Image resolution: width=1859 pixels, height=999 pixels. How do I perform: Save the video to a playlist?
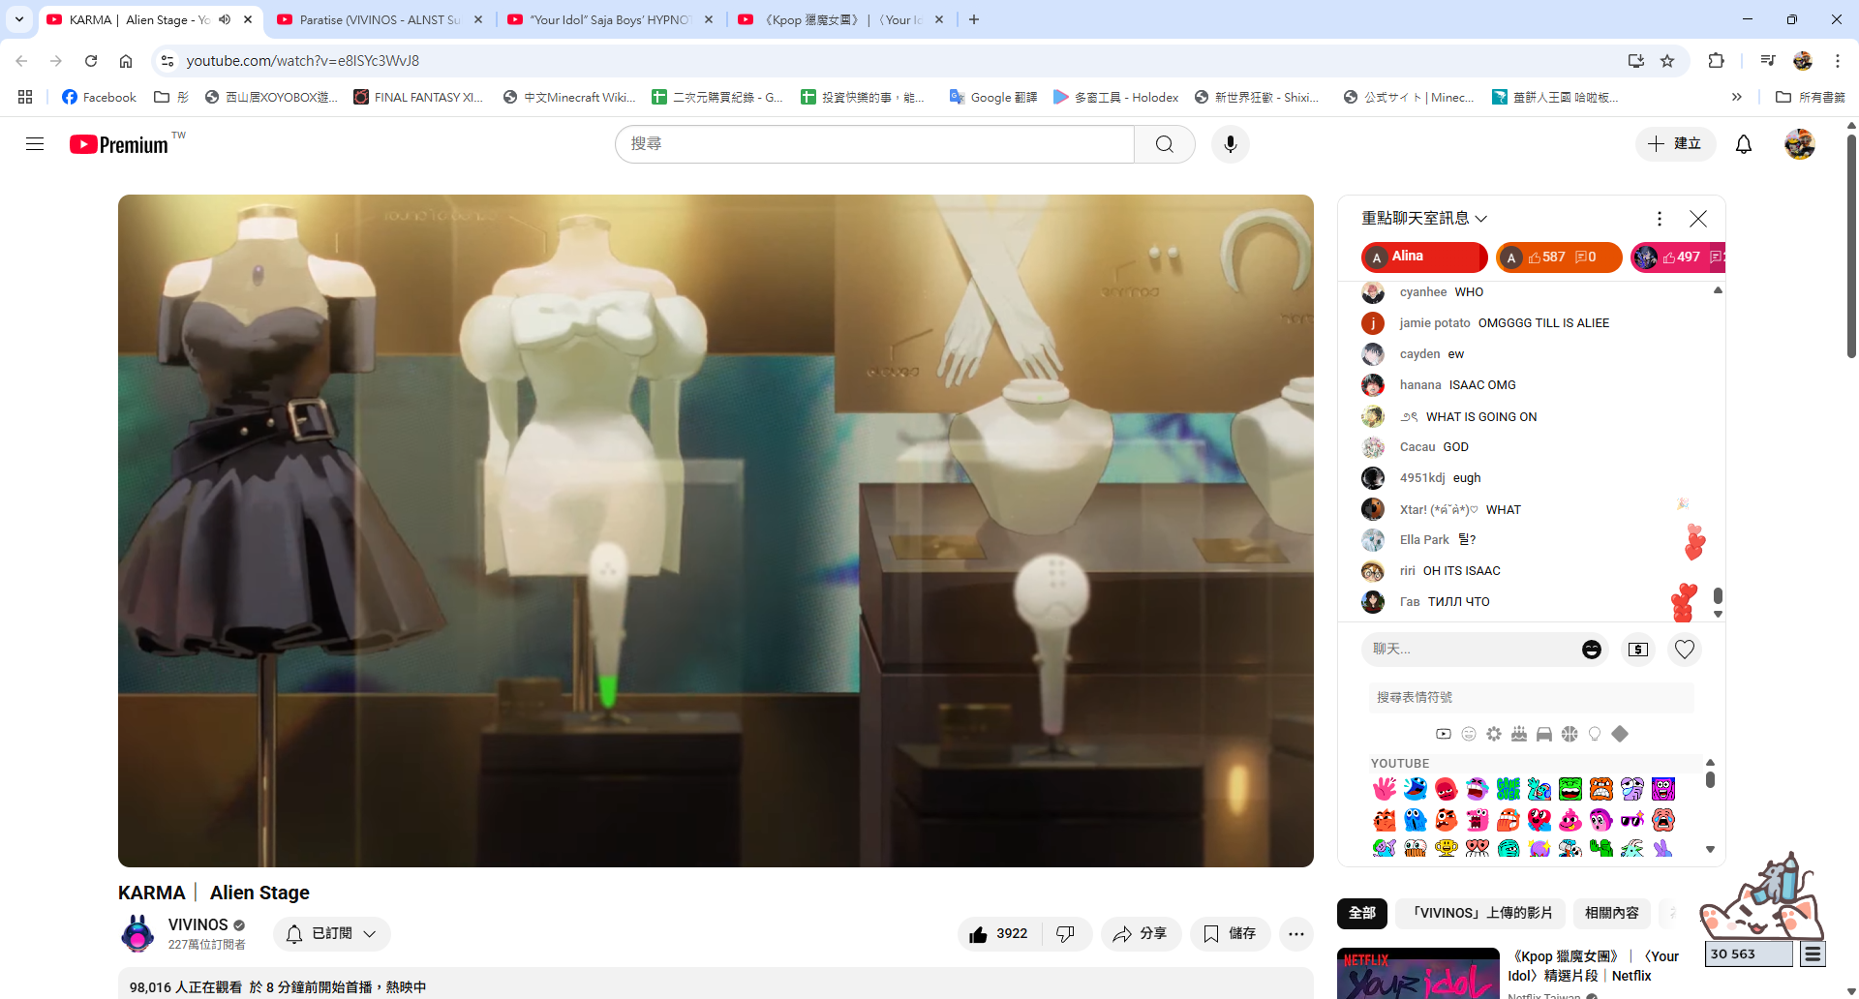(1230, 934)
